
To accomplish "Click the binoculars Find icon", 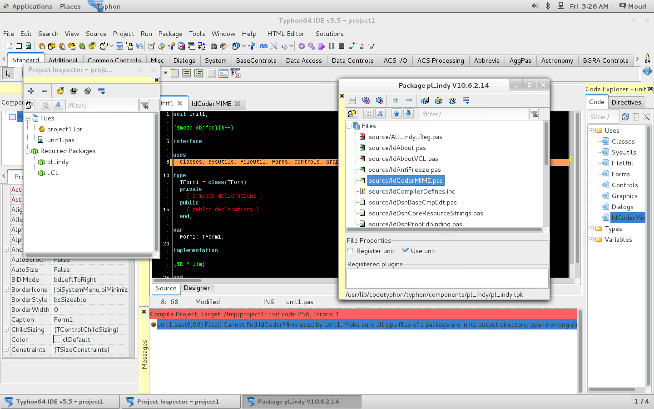I will pos(213,46).
